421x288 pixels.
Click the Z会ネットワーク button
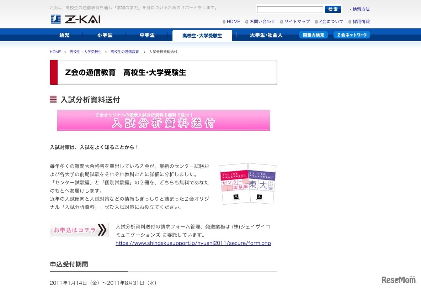pyautogui.click(x=351, y=35)
